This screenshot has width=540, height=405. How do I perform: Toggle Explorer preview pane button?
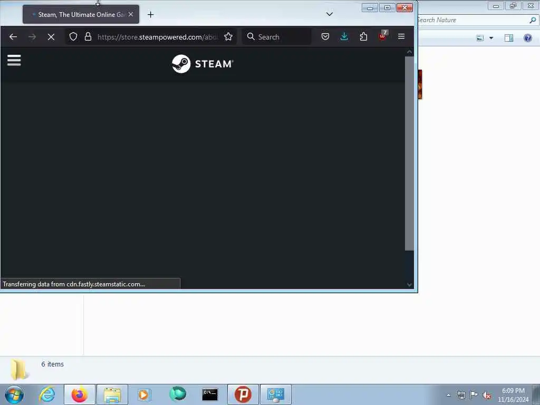[509, 38]
